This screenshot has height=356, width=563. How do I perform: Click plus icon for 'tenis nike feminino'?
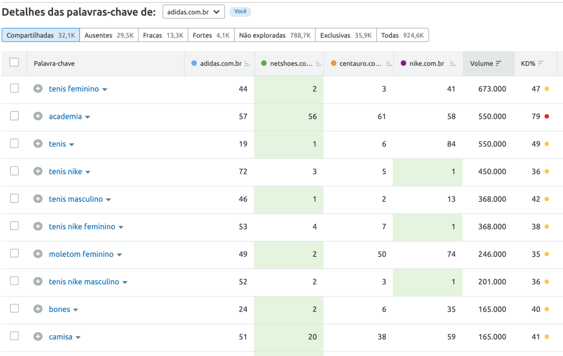[38, 226]
